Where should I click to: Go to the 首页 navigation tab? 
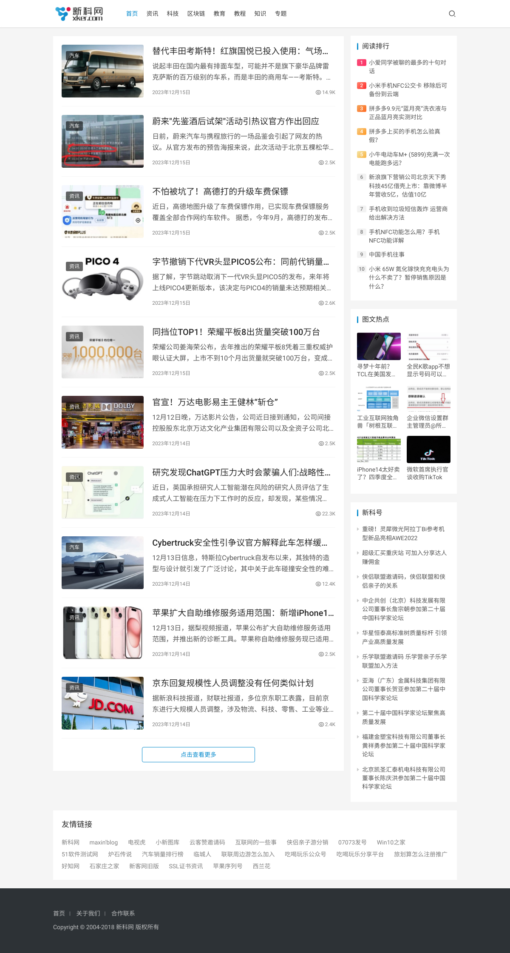click(x=132, y=14)
